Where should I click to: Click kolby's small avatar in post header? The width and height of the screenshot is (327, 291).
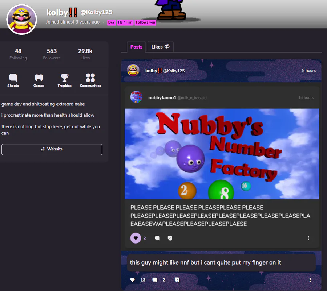133,70
